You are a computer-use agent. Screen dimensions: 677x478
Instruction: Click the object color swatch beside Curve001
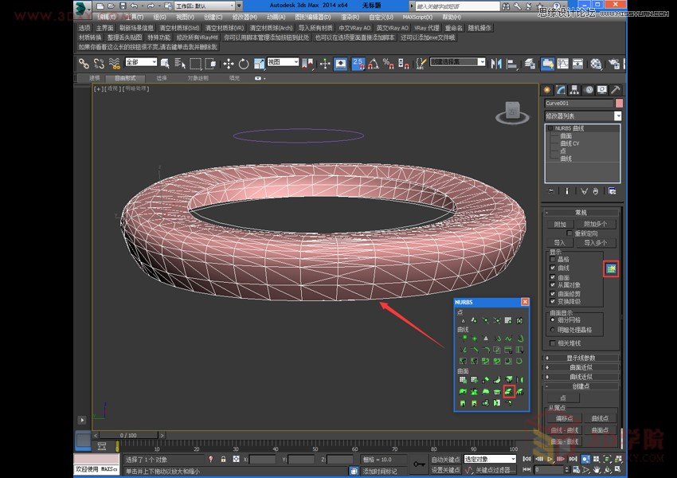click(620, 104)
